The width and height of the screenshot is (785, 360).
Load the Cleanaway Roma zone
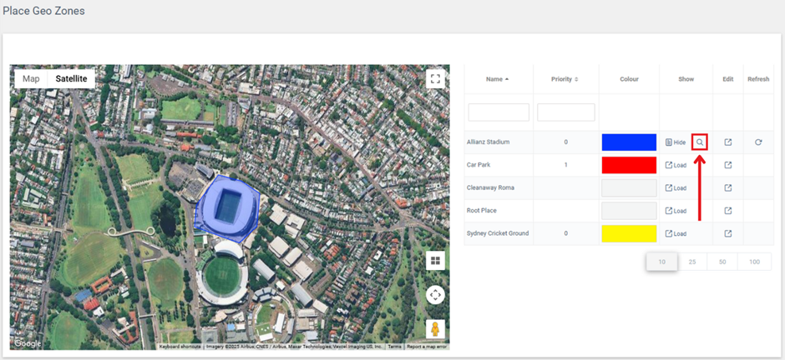click(x=676, y=188)
